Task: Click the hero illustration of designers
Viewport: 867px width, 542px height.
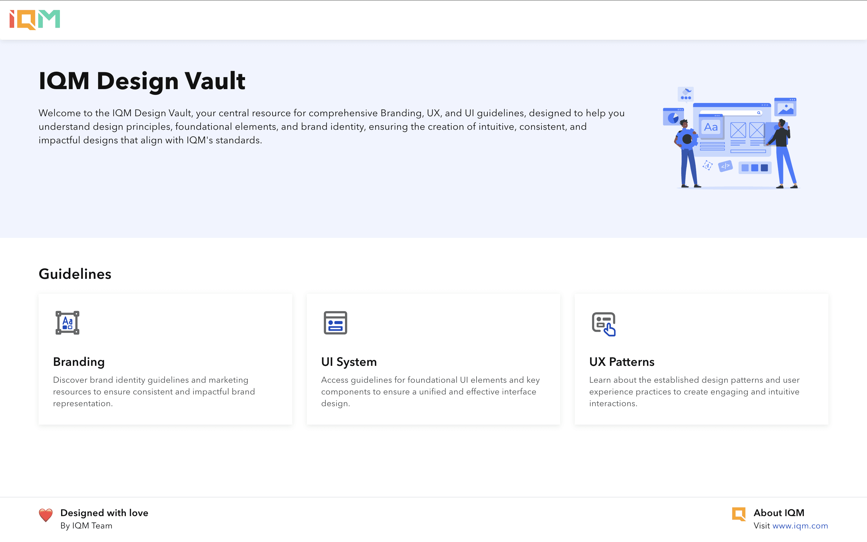Action: pyautogui.click(x=731, y=138)
